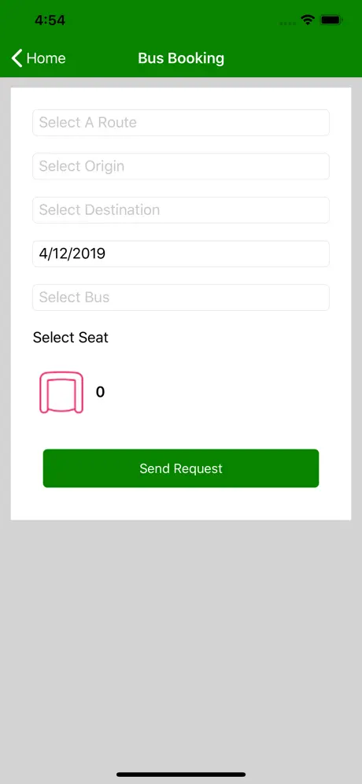Tap the pink seat icon
Image resolution: width=362 pixels, height=784 pixels.
61,392
